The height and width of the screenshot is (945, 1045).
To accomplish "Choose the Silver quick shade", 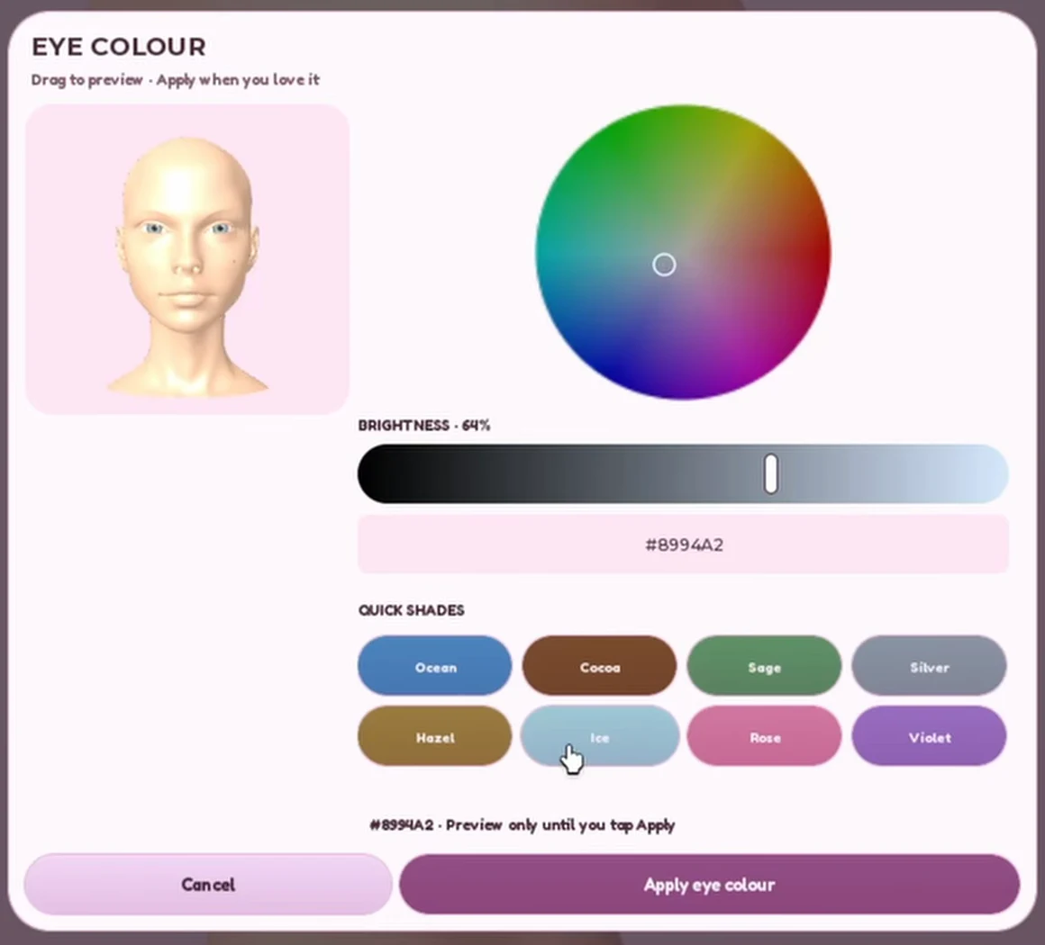I will pyautogui.click(x=929, y=666).
